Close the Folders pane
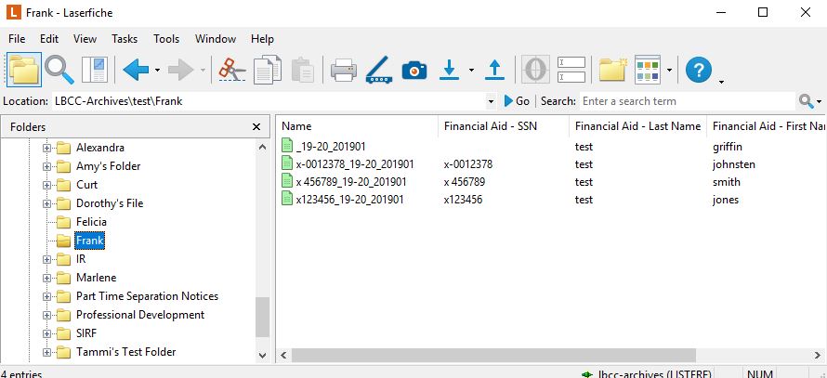Viewport: 827px width, 378px height. [x=256, y=126]
